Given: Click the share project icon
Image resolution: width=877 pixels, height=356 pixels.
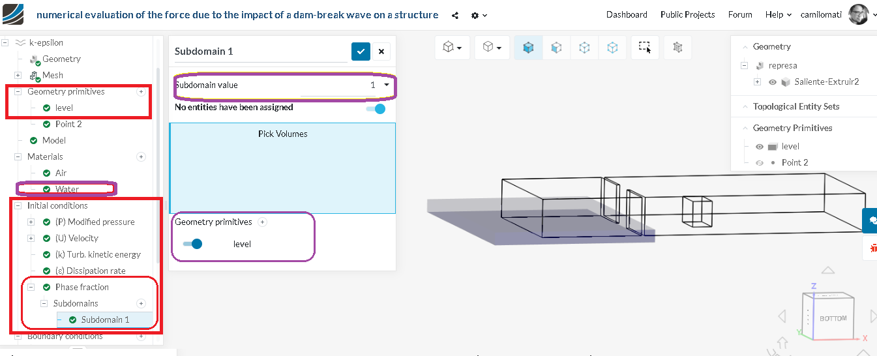Looking at the screenshot, I should click(455, 15).
